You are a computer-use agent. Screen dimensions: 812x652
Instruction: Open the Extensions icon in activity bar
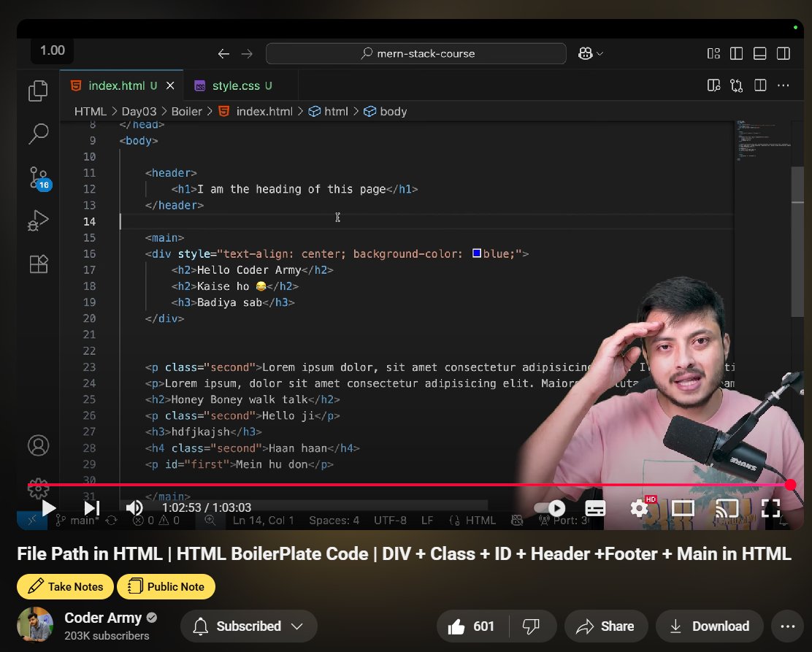[38, 264]
